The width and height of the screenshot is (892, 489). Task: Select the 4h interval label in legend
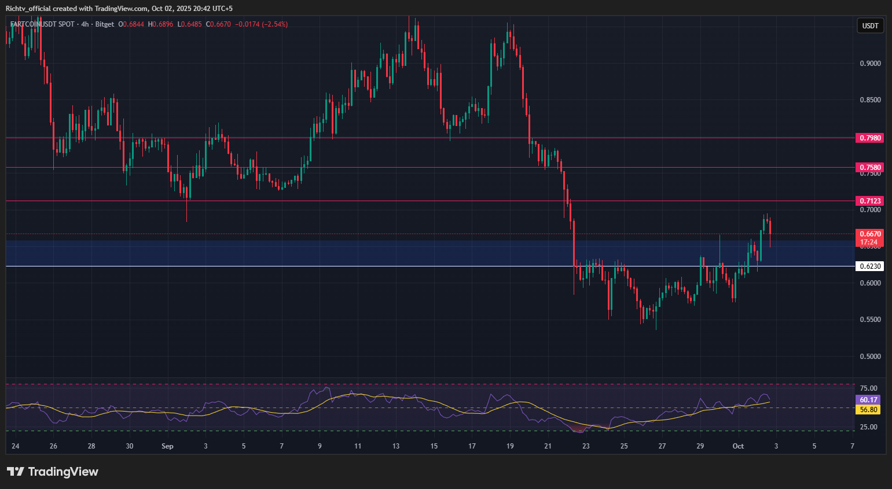pos(85,24)
